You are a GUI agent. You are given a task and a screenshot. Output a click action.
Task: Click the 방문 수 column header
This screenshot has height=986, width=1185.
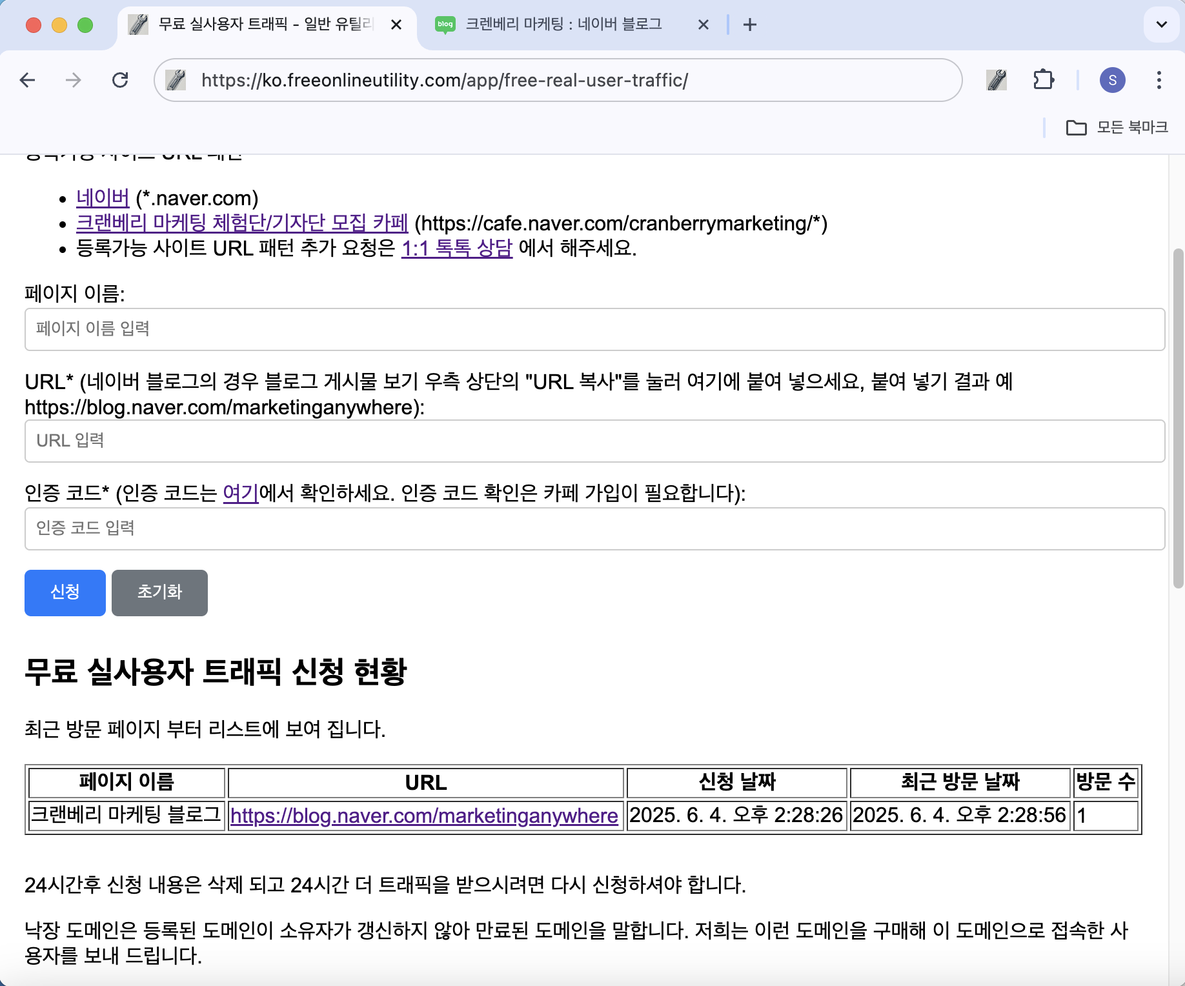pyautogui.click(x=1106, y=782)
